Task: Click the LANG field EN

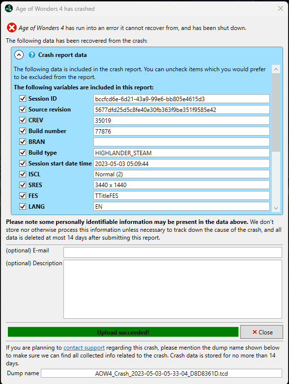Action: coord(181,207)
